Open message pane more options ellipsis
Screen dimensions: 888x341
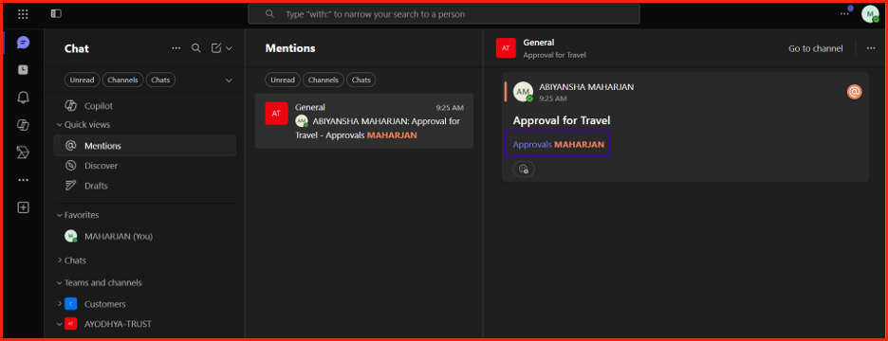[x=871, y=48]
